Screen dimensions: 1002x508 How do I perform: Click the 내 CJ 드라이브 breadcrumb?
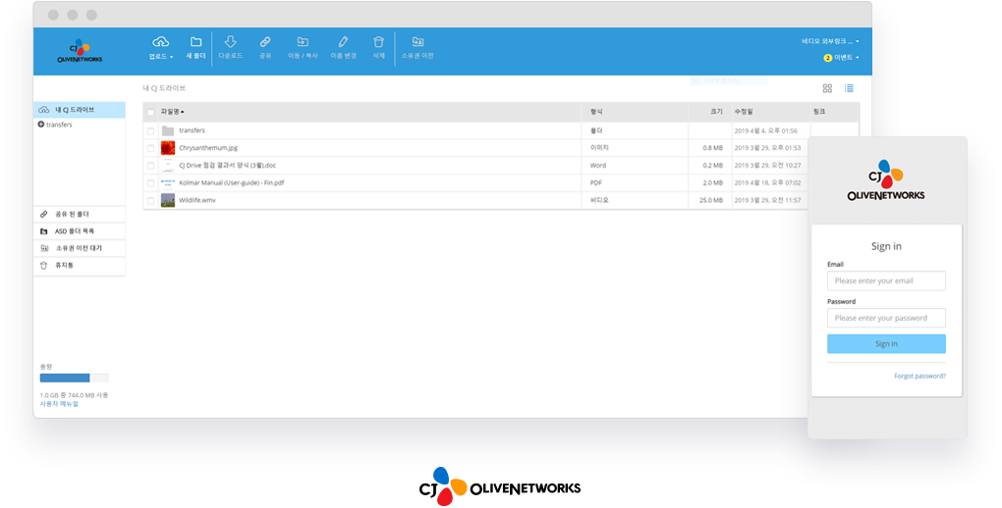164,88
